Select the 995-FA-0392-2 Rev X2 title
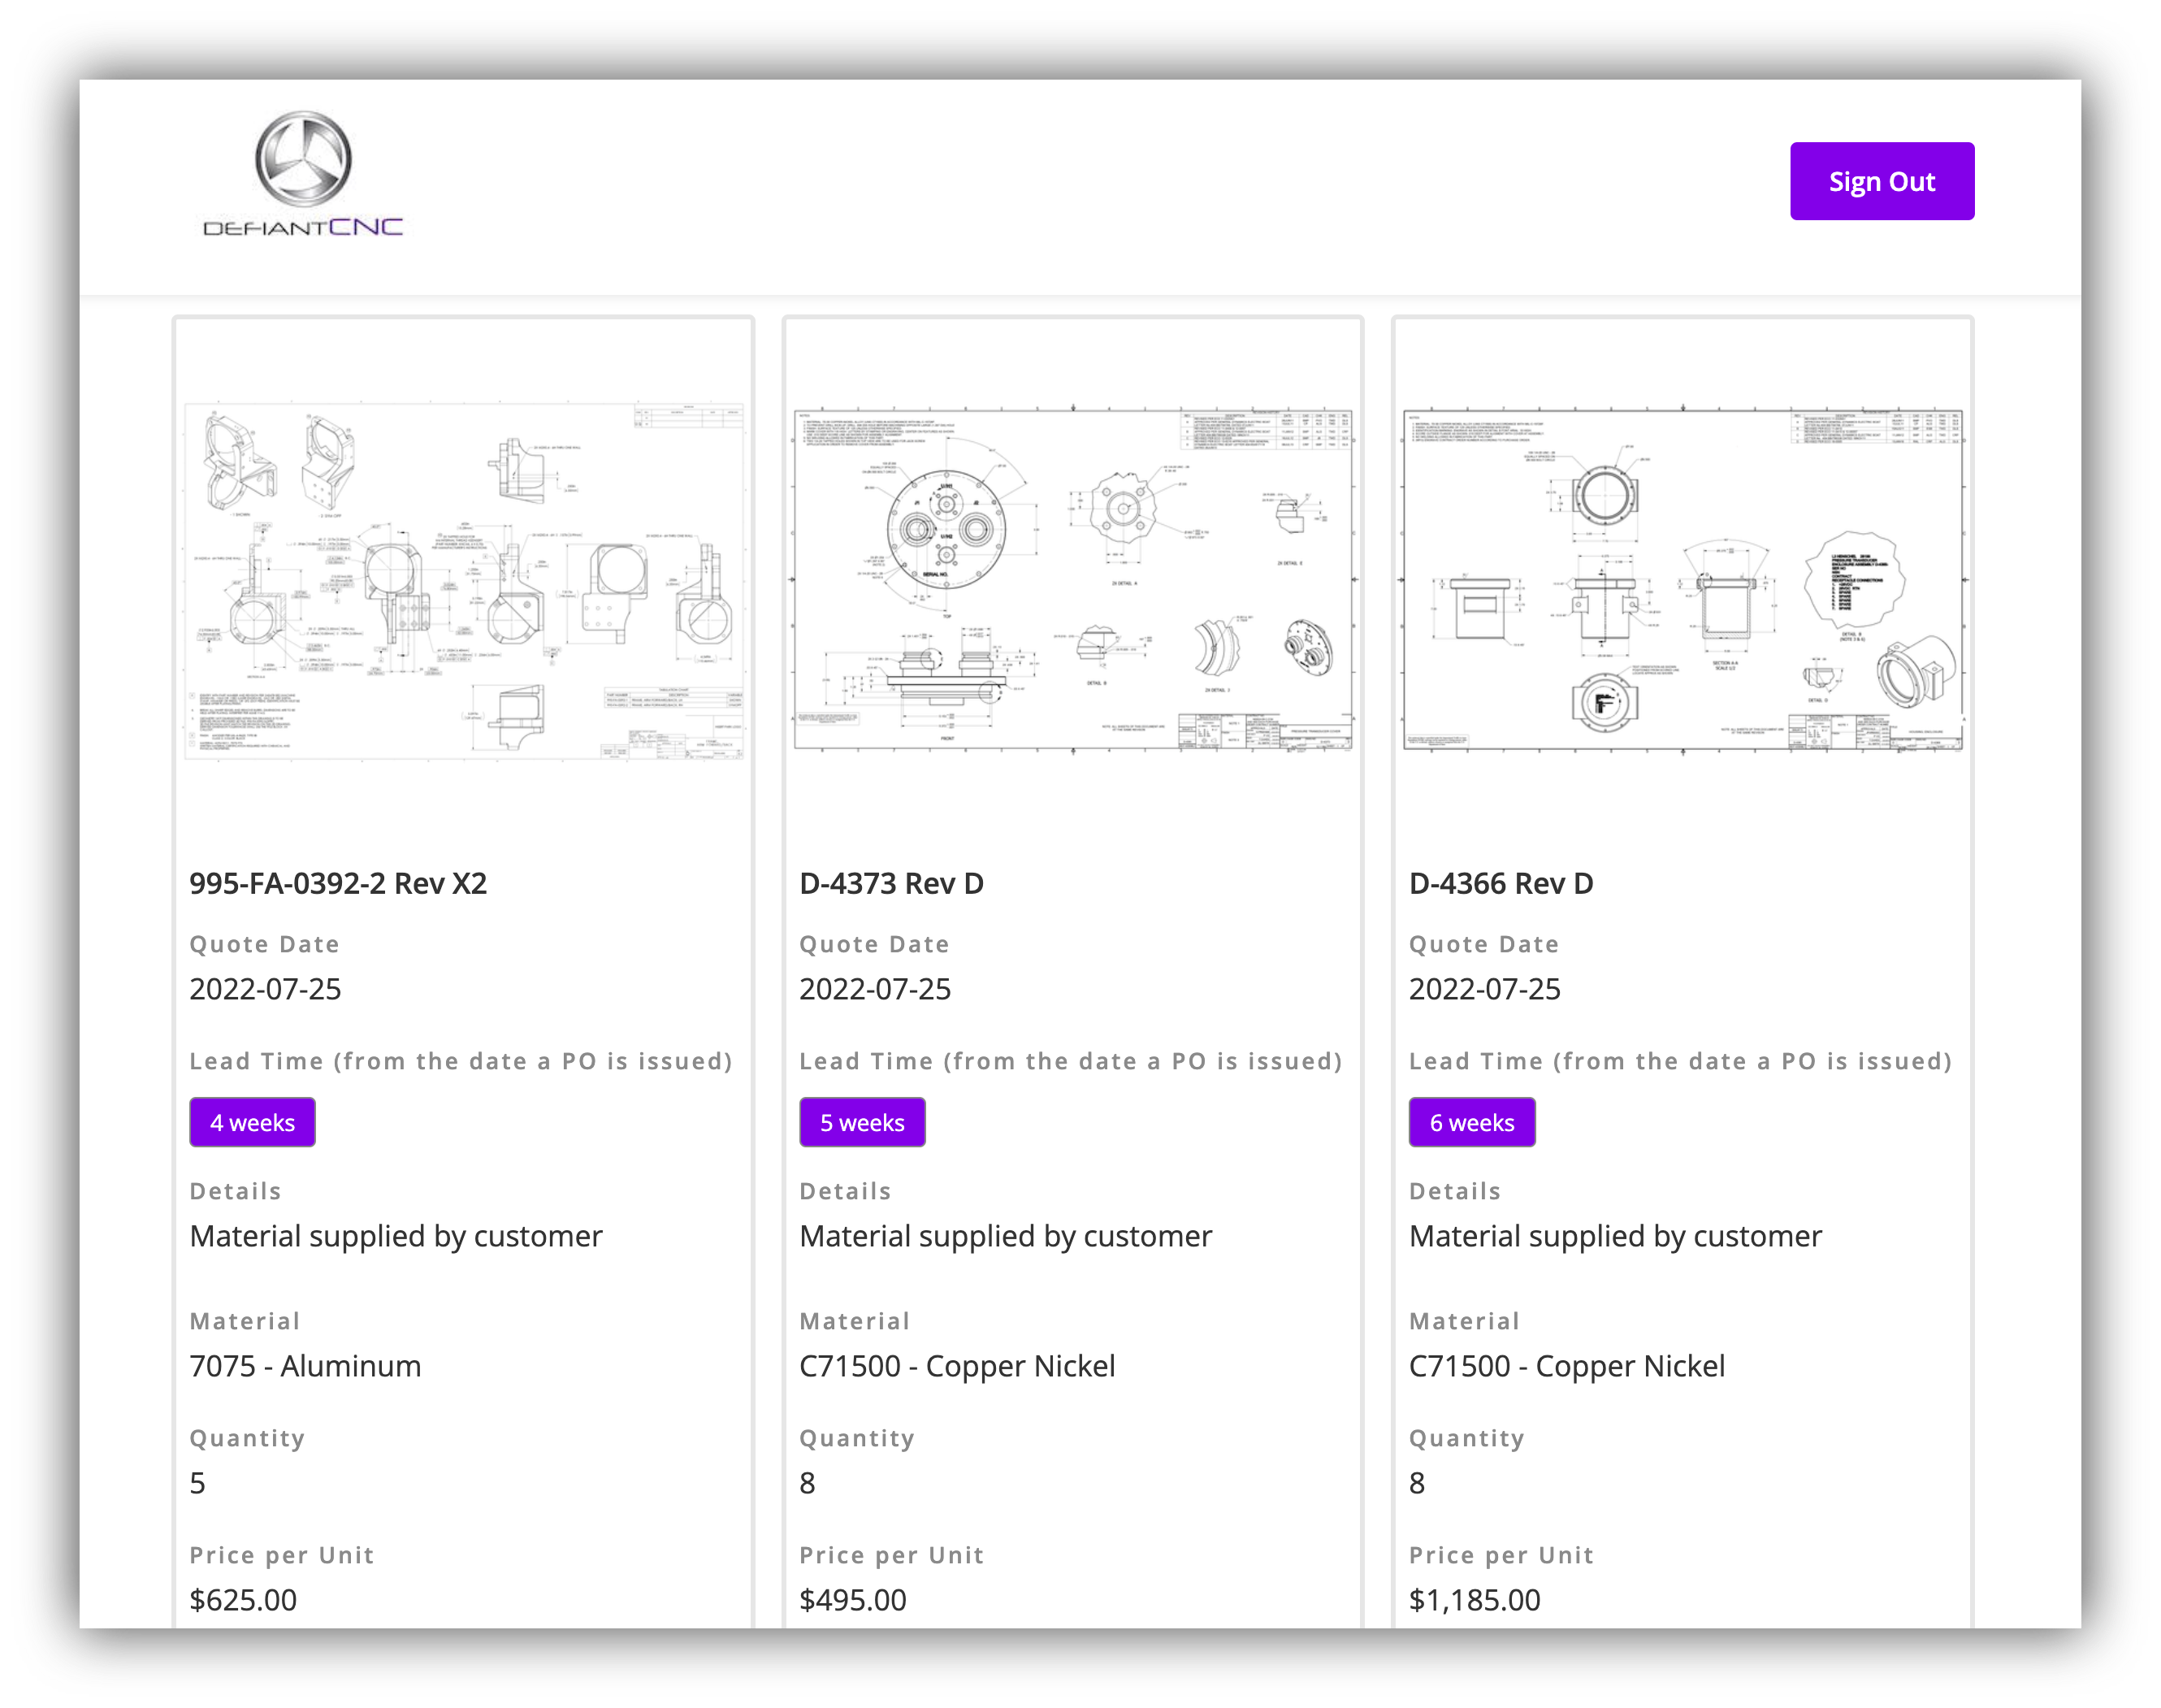The height and width of the screenshot is (1708, 2161). click(338, 884)
